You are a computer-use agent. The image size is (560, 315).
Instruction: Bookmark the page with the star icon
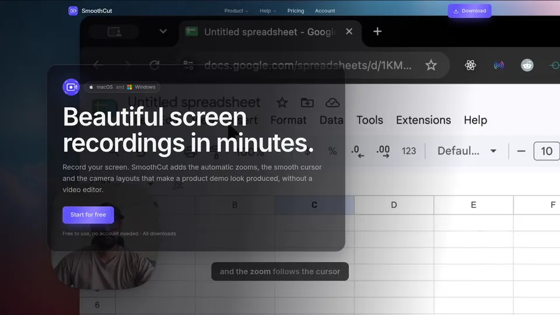(431, 65)
